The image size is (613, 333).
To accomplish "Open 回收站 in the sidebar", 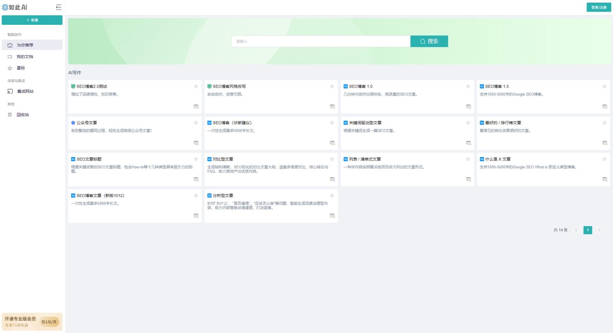I will (23, 115).
